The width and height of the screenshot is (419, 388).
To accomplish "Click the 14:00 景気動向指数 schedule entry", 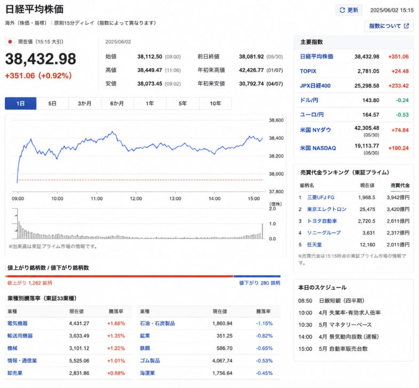I will [x=338, y=337].
